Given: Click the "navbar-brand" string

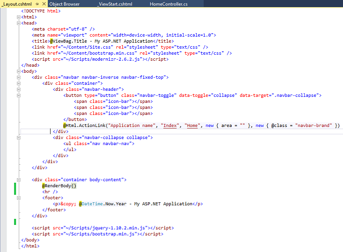Looking at the screenshot, I should click(x=313, y=125).
